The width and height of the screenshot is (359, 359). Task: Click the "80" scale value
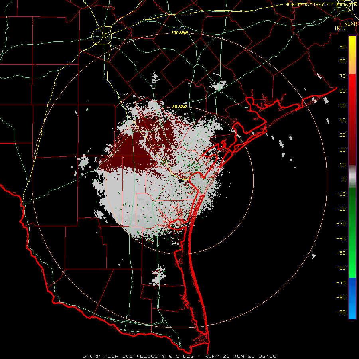343,61
